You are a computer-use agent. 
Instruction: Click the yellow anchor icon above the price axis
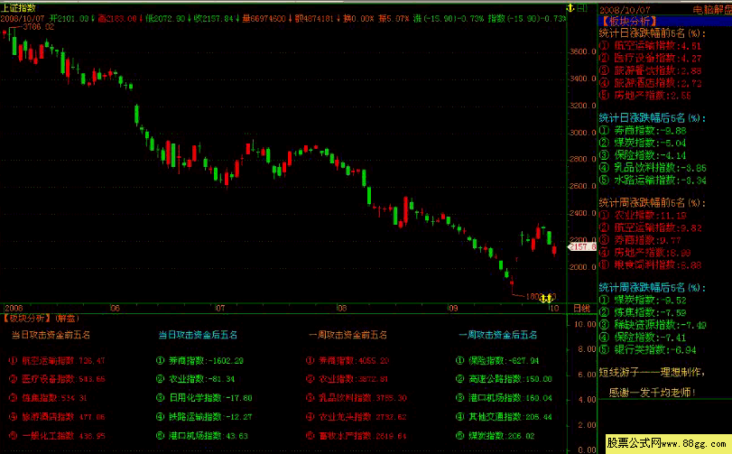click(x=570, y=8)
